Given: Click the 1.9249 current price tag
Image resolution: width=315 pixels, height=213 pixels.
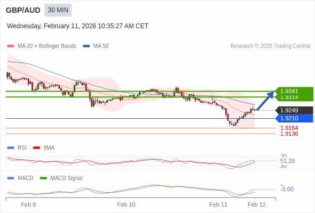Looking at the screenshot, I should coord(294,110).
